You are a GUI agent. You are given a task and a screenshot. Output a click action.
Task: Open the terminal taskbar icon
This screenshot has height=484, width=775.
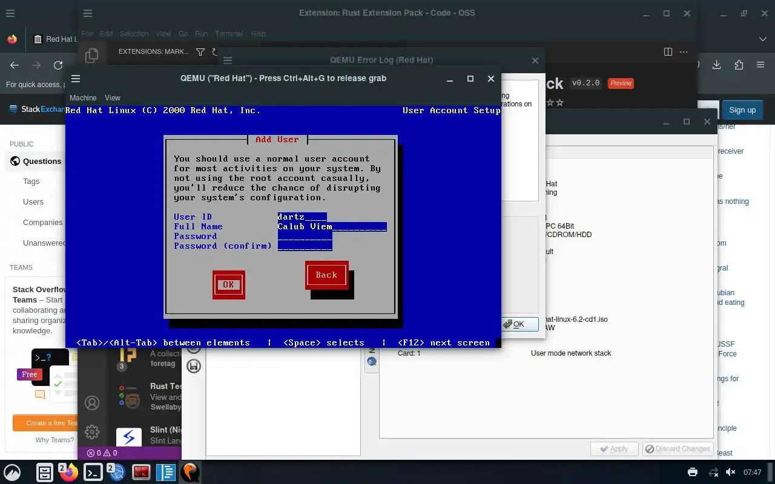93,473
